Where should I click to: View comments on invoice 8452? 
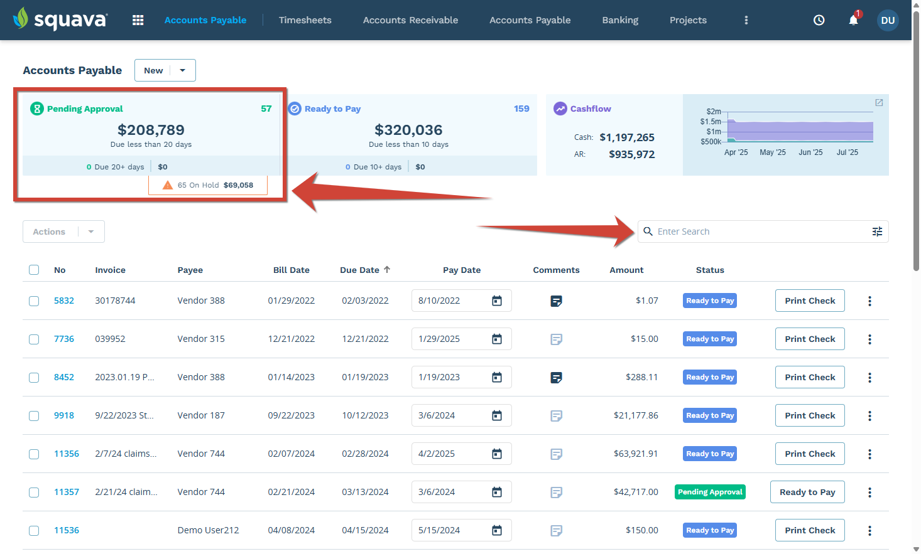[x=556, y=378]
